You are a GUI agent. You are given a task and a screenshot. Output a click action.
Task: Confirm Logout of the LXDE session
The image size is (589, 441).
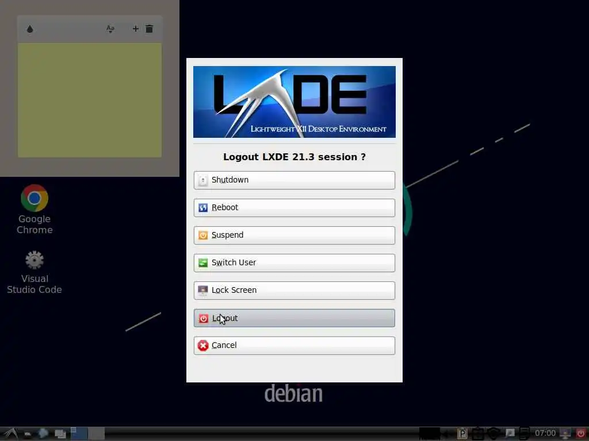(294, 318)
